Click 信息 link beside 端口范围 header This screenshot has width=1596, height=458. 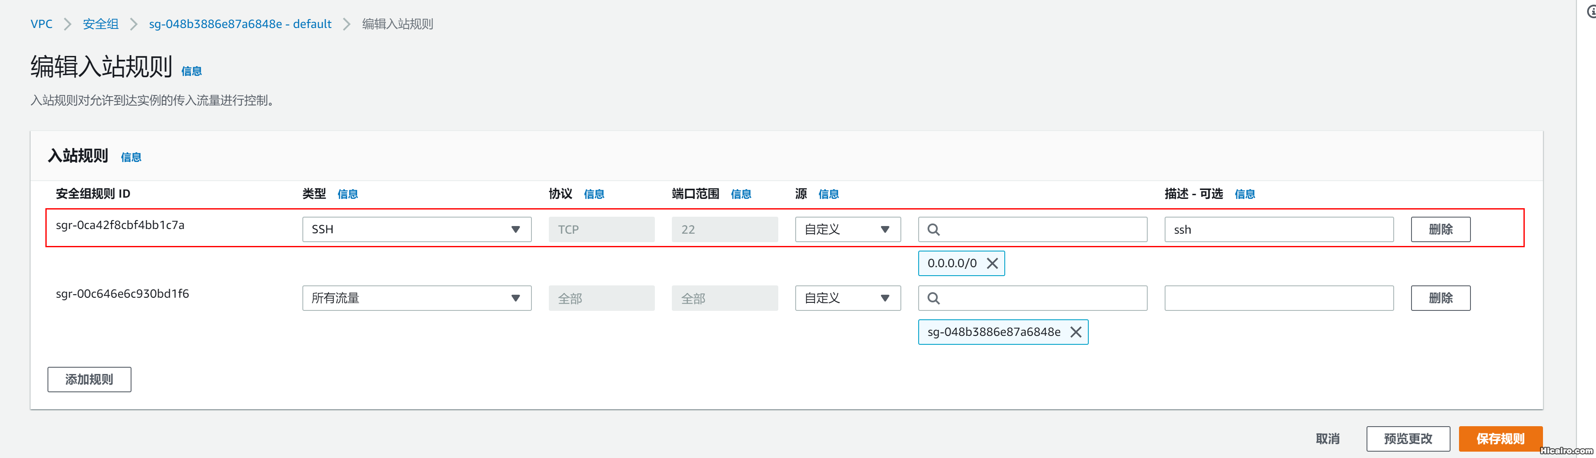[x=741, y=194]
